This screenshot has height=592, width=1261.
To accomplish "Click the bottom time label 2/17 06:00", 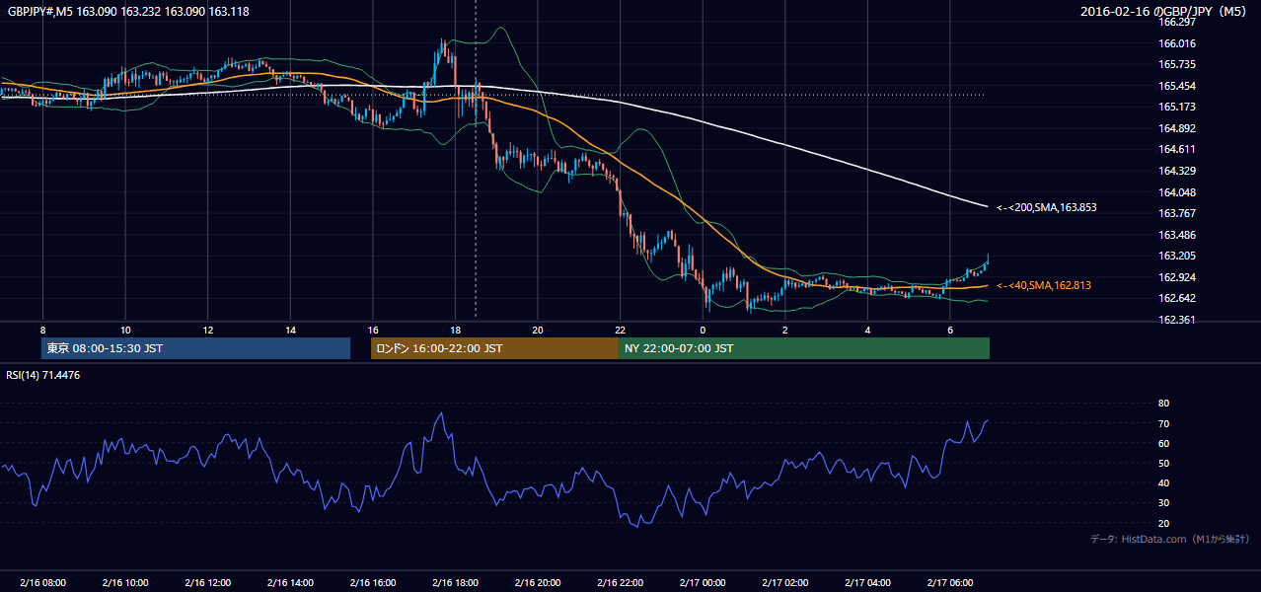I will coord(949,583).
